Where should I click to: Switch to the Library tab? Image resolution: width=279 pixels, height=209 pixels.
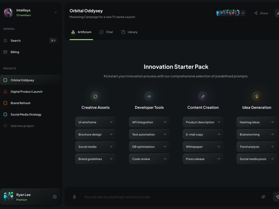129,32
